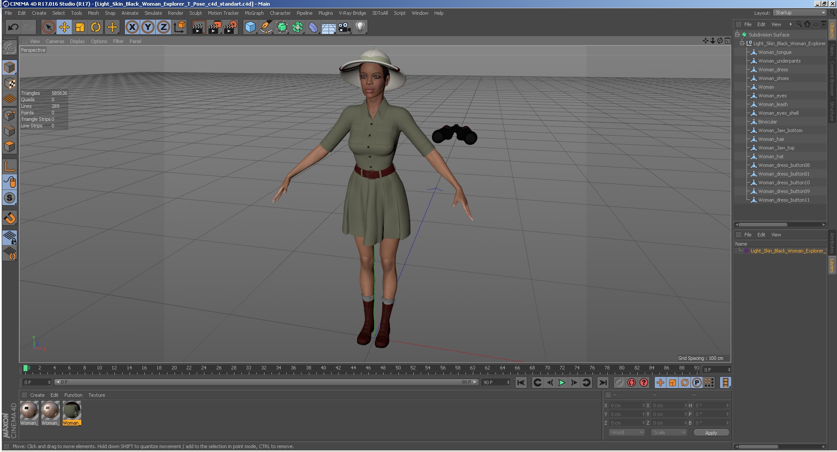Click the Planar Workplane grid icon
The width and height of the screenshot is (837, 452).
pos(10,253)
